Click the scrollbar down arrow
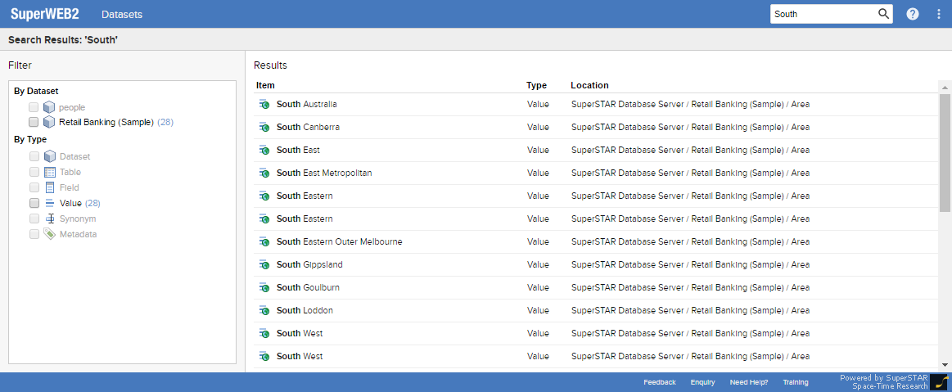 (945, 364)
